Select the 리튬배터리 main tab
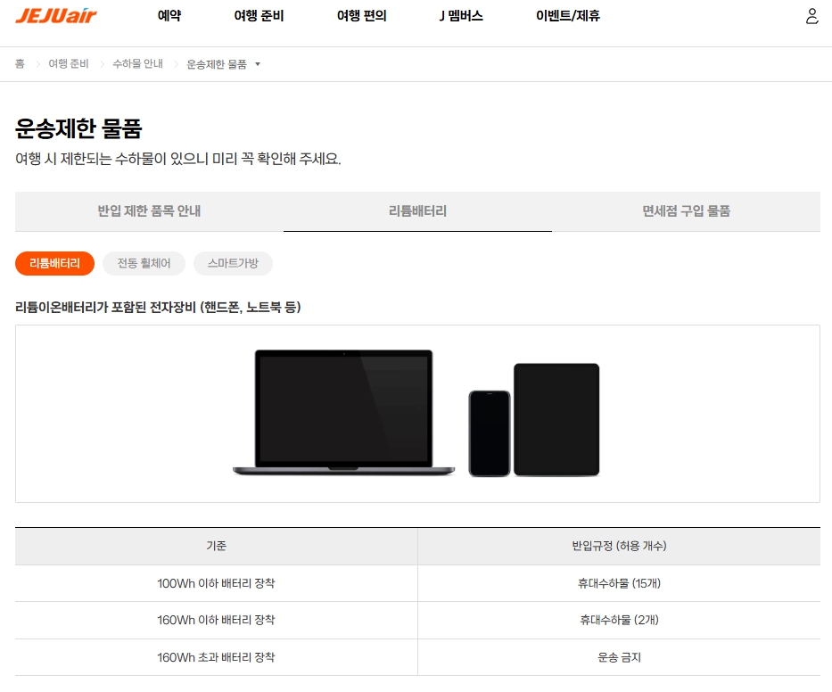832x692 pixels. point(417,211)
